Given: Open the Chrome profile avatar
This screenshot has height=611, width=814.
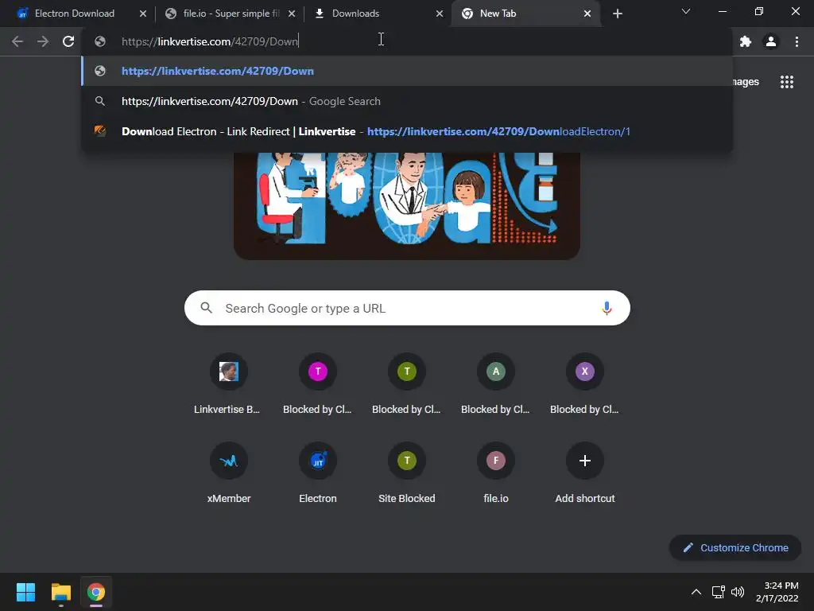Looking at the screenshot, I should tap(771, 41).
